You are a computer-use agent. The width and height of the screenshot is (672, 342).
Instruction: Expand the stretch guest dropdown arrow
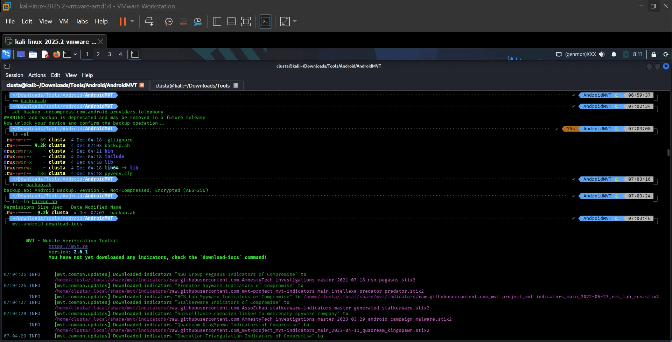(295, 22)
